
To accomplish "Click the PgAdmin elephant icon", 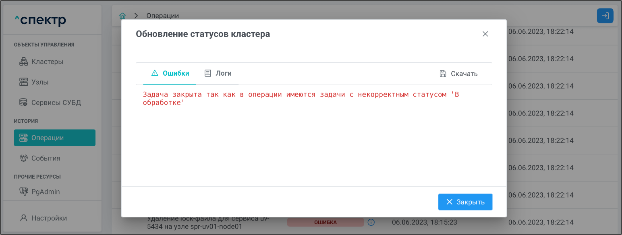I will pyautogui.click(x=23, y=192).
